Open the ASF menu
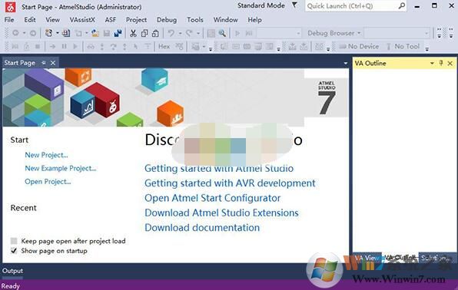458x290 pixels. pyautogui.click(x=111, y=20)
